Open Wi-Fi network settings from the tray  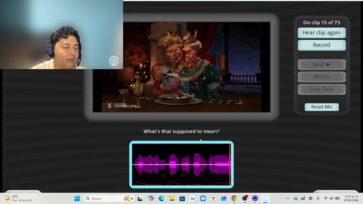[326, 199]
